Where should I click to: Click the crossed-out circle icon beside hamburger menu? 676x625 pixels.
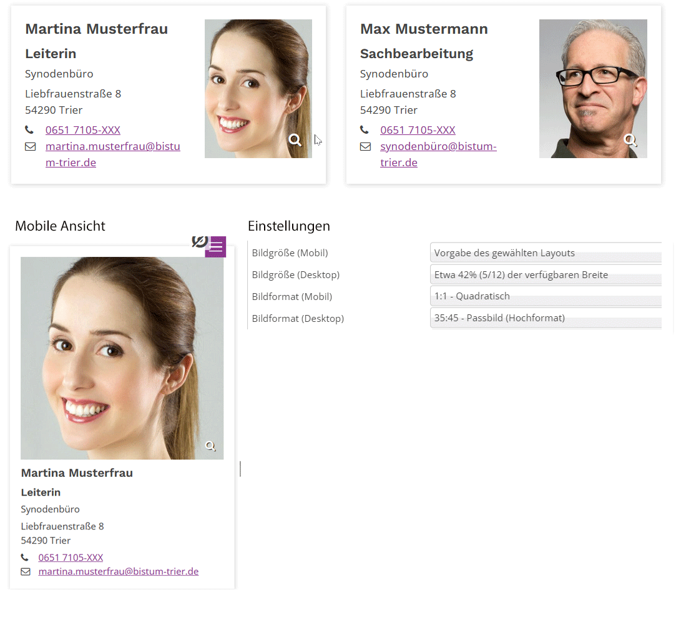(x=199, y=241)
